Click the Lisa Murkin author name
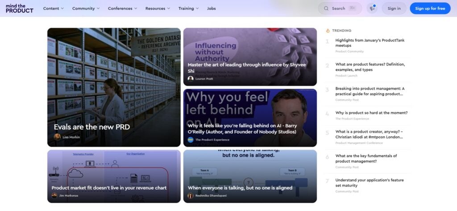Screen dimensions: 457x211 (71, 137)
